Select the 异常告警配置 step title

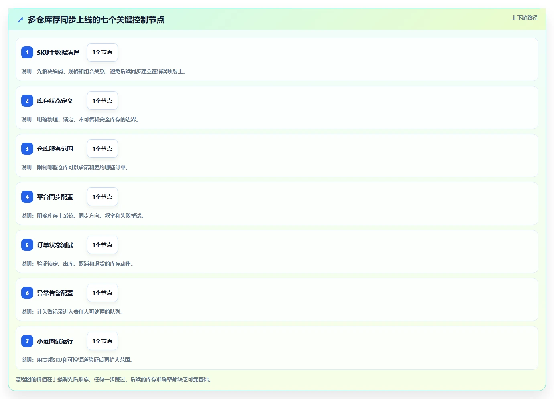(x=55, y=293)
